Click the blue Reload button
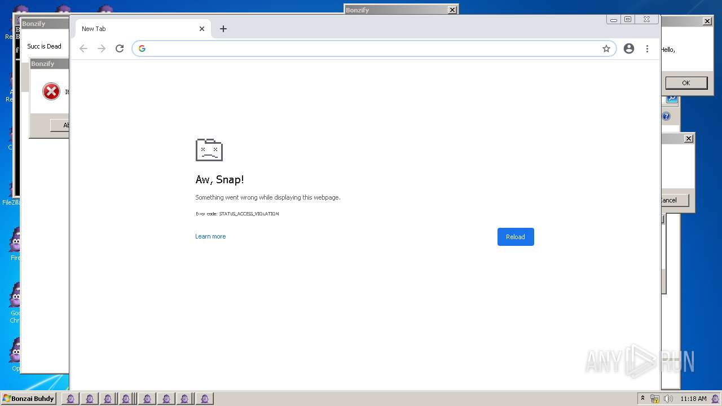 [x=516, y=237]
